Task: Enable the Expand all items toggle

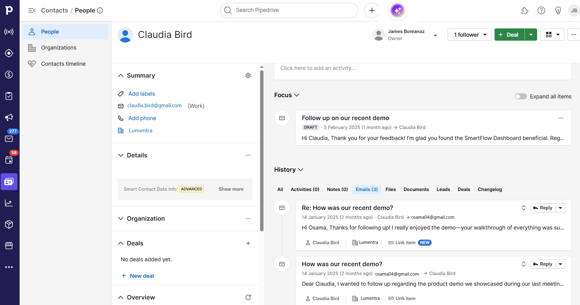Action: coord(521,96)
